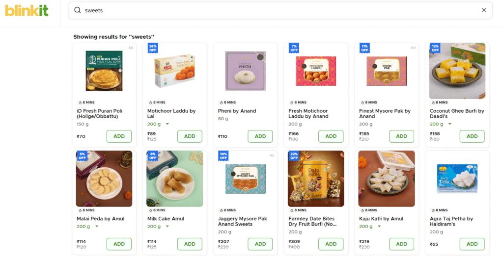
Task: Add iD Fresh Puran Poli to cart
Action: [x=119, y=136]
